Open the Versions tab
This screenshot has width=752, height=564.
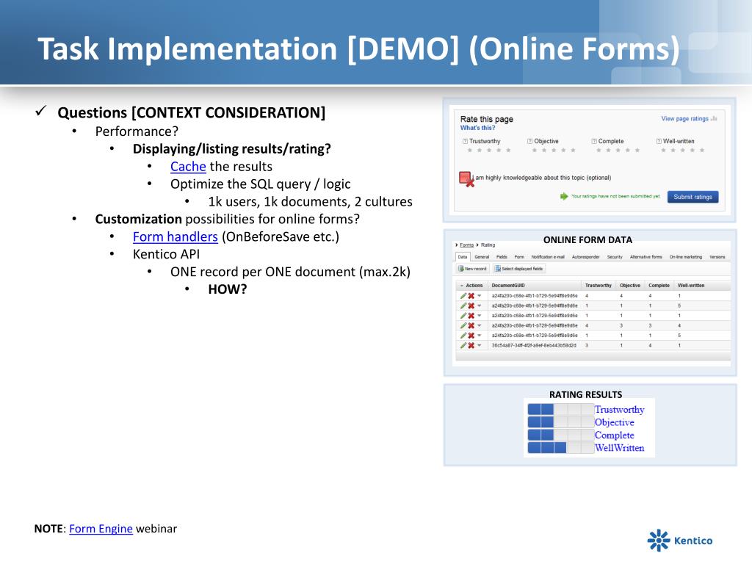717,257
